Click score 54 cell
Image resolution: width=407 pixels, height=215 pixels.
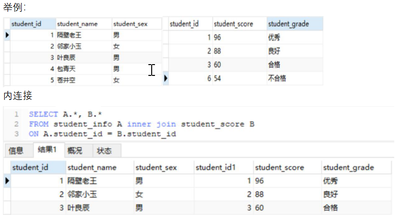click(x=217, y=78)
